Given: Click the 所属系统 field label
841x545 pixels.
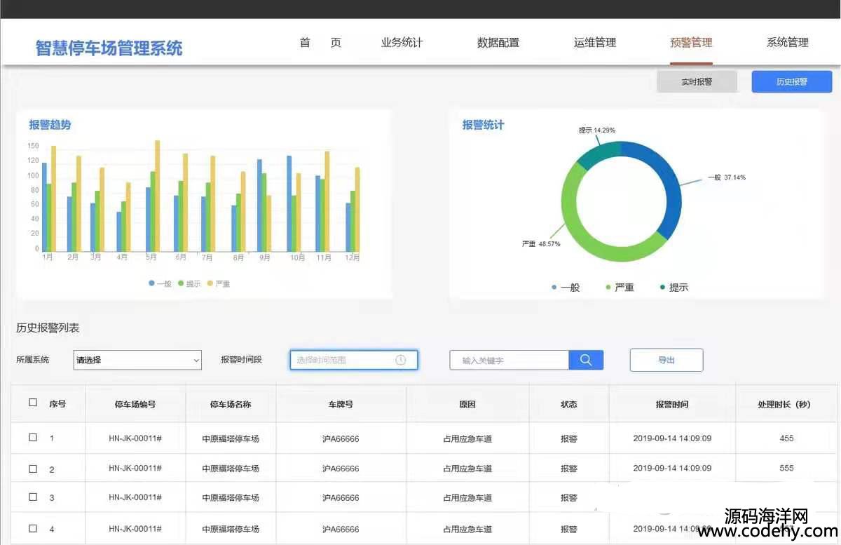Looking at the screenshot, I should 33,360.
